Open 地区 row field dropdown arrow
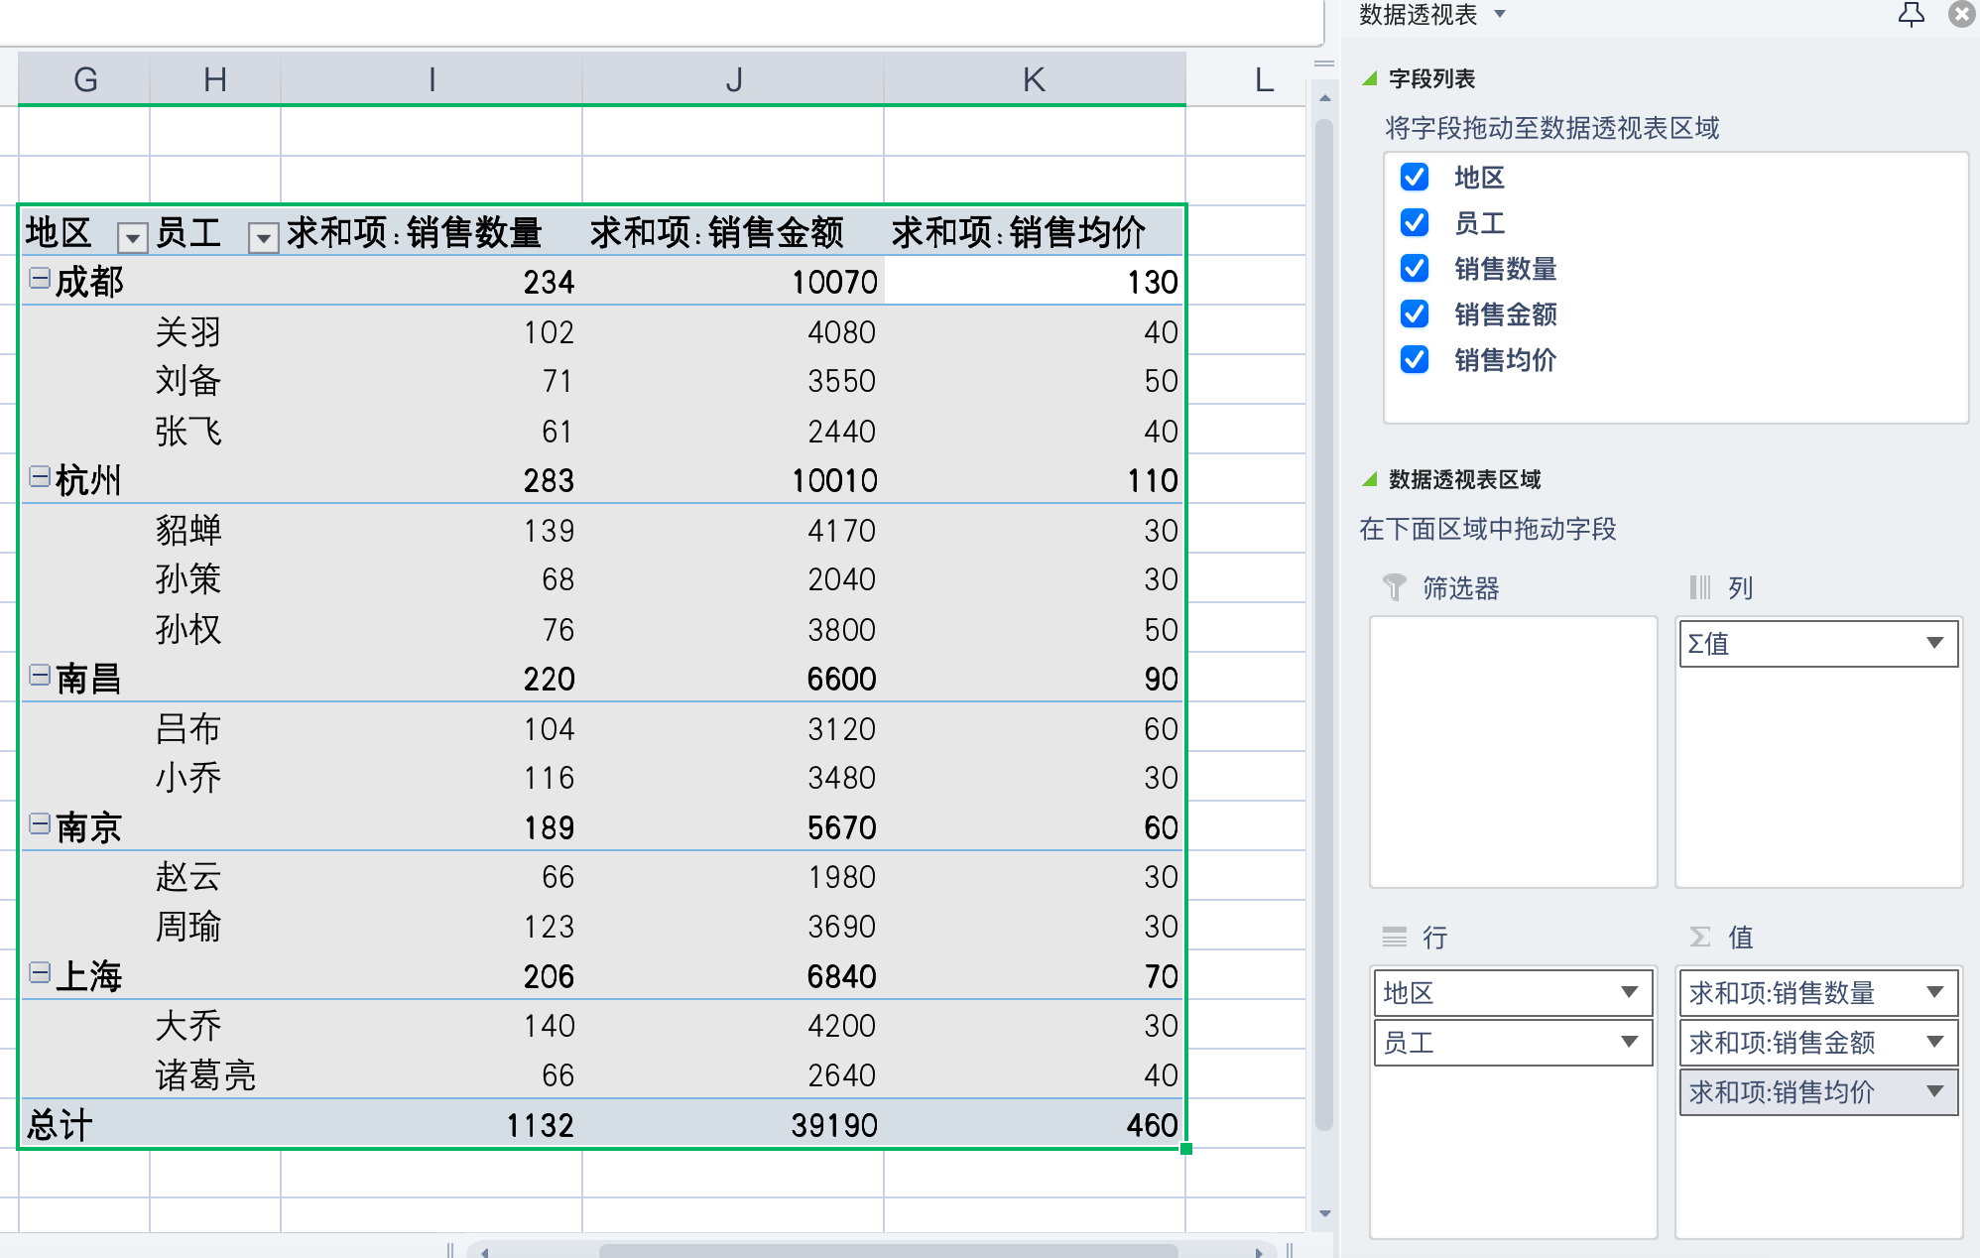 tap(1629, 992)
